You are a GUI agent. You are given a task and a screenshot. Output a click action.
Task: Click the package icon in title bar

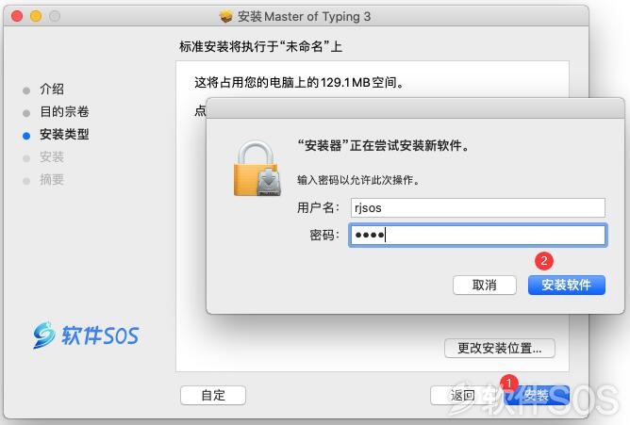[x=225, y=16]
